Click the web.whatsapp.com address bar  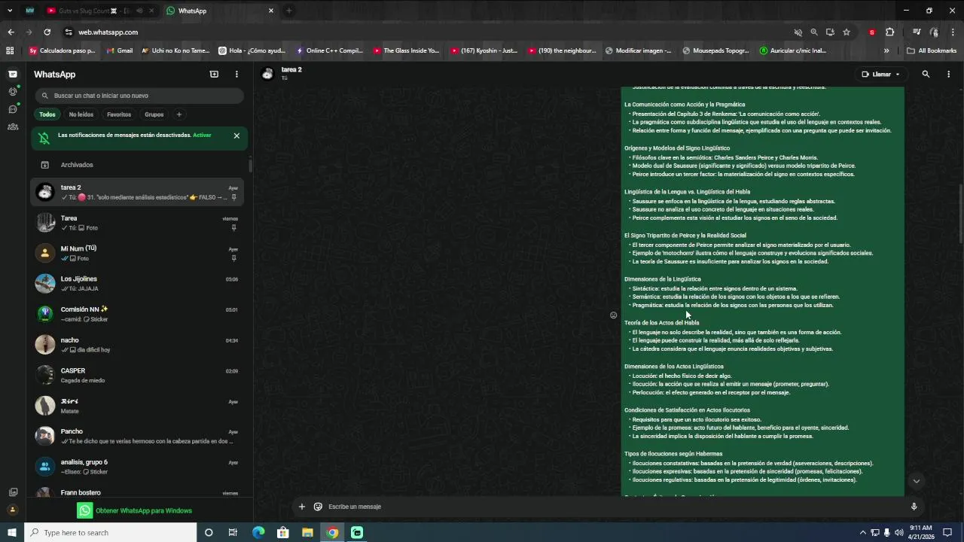coord(422,32)
